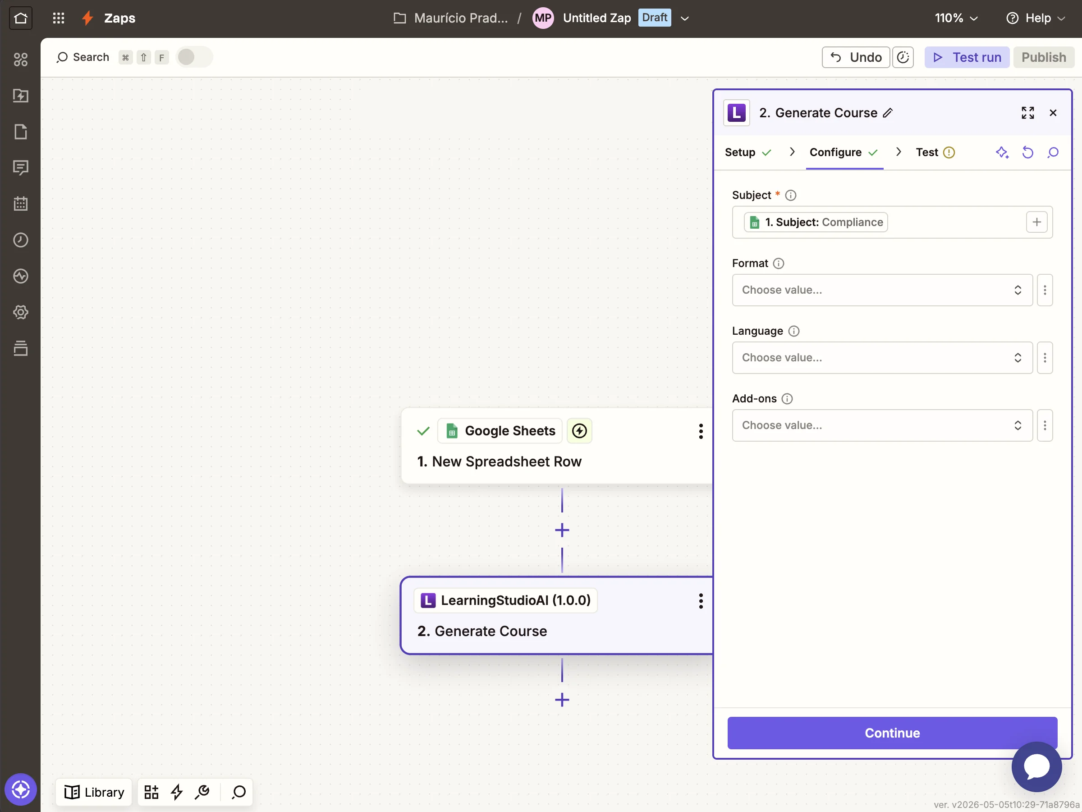Open the Help dropdown menu
The width and height of the screenshot is (1082, 812).
[1035, 18]
